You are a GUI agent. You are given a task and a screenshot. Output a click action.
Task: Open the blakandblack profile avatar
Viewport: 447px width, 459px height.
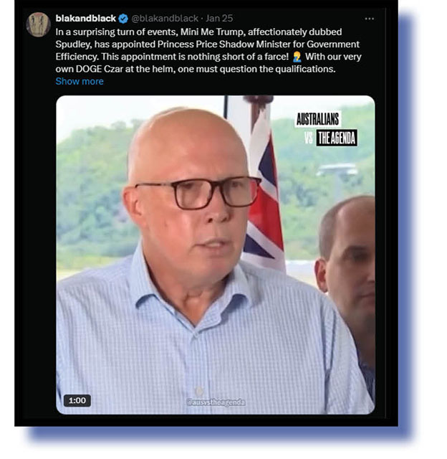pyautogui.click(x=38, y=24)
